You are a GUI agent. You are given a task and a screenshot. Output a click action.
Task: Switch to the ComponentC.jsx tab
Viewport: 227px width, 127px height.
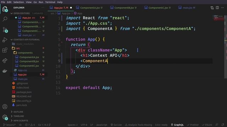pyautogui.click(x=157, y=8)
